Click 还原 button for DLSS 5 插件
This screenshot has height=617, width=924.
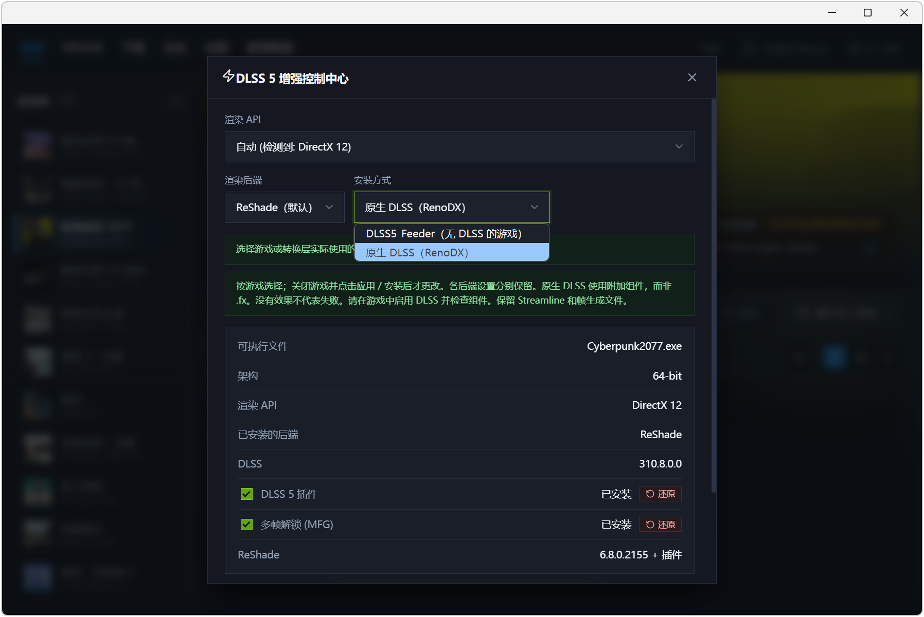[x=660, y=494]
